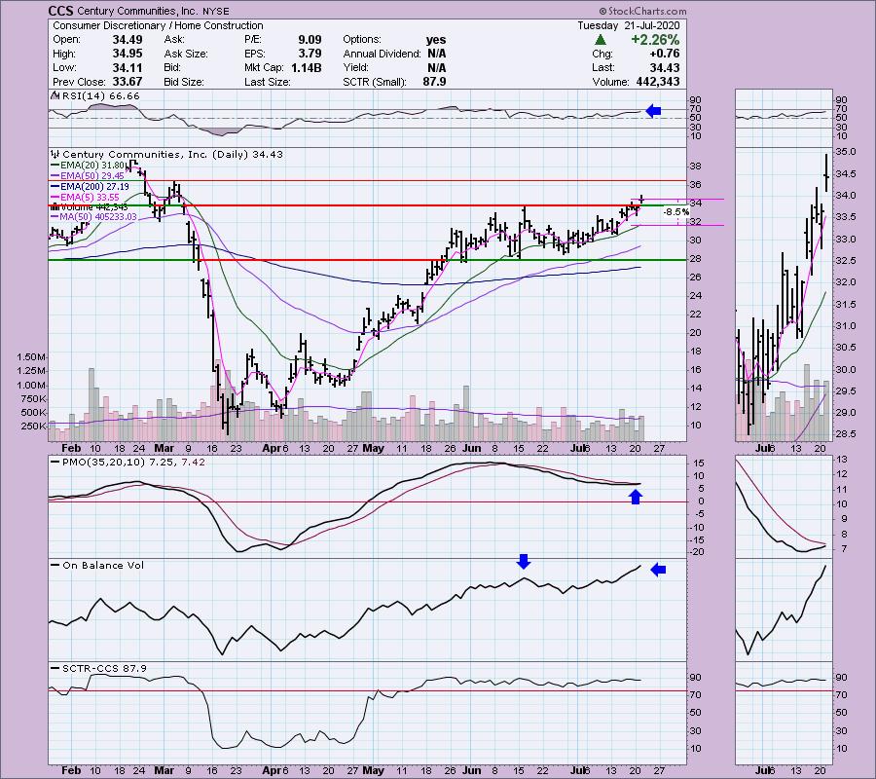Click the -8.5% annotation label
Viewport: 876px width, 779px height.
tap(677, 212)
